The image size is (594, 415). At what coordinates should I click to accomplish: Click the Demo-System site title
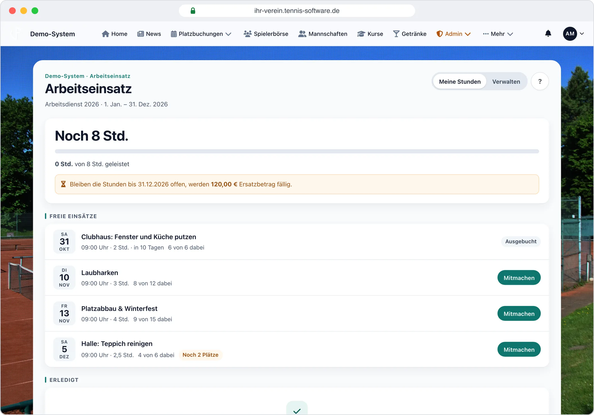(x=53, y=34)
